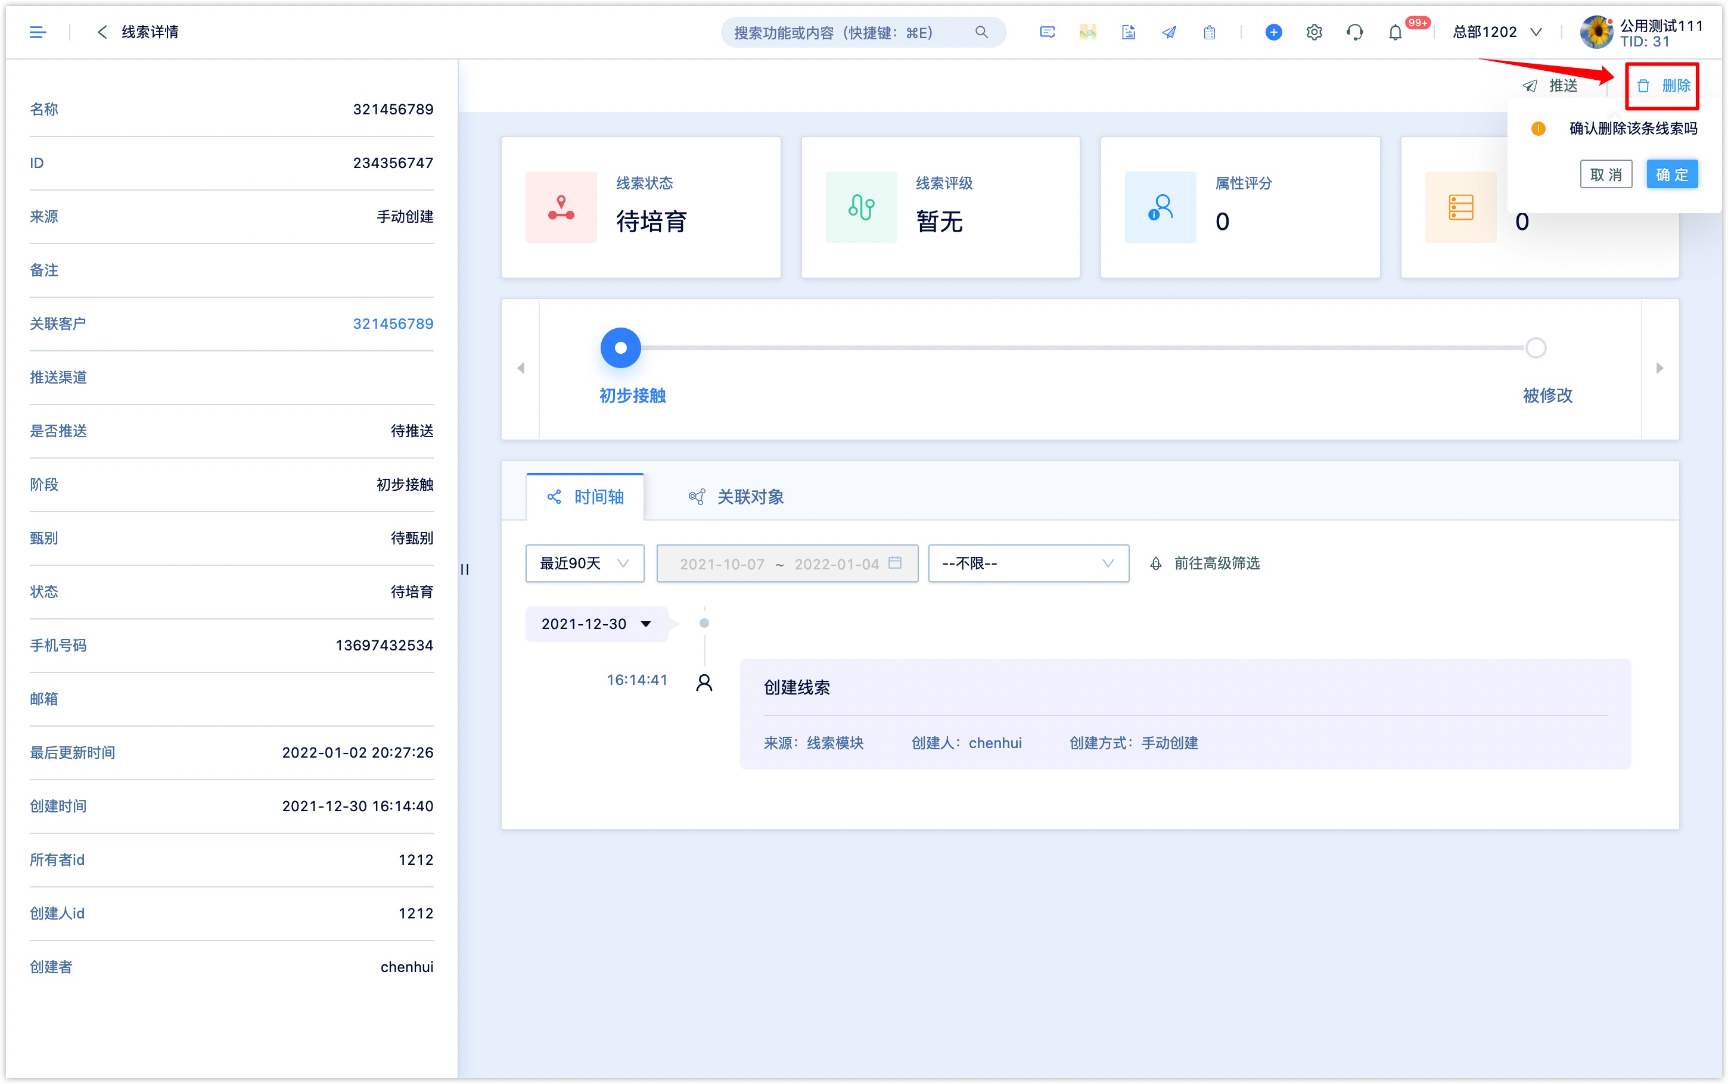Click the 手动创建 source value

[405, 217]
